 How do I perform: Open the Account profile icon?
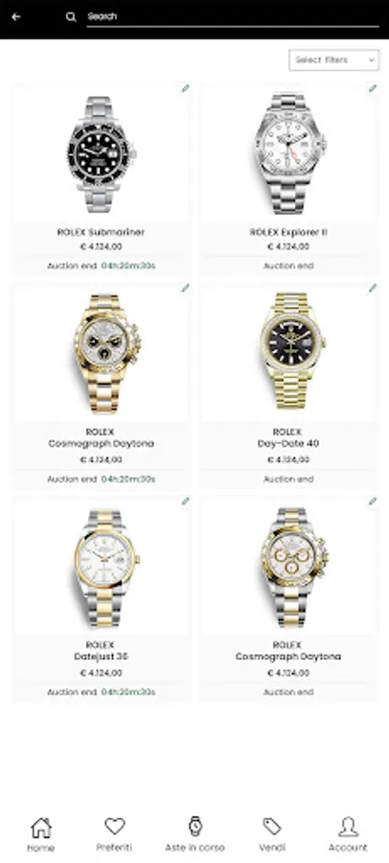coord(348,827)
